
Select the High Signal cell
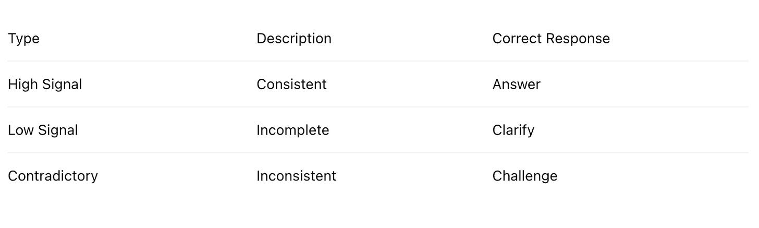[45, 85]
